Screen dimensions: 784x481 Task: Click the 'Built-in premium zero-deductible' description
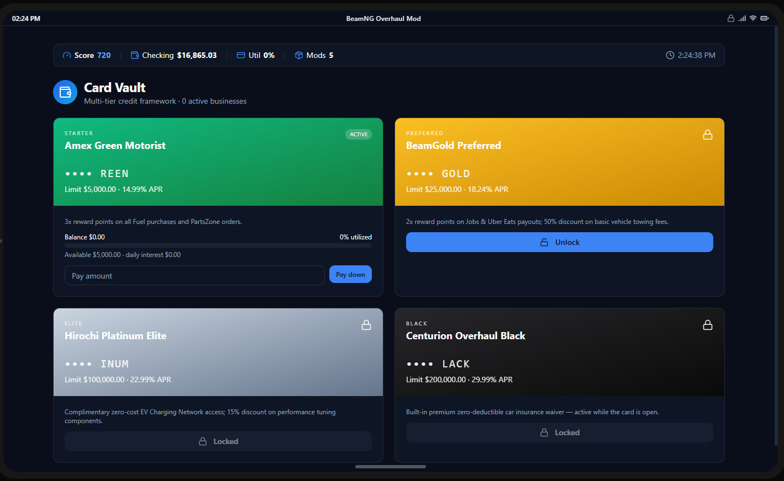coord(532,412)
